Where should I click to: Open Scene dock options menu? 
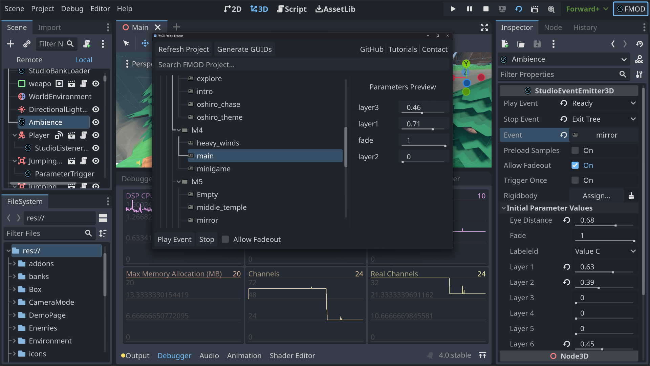(x=108, y=27)
